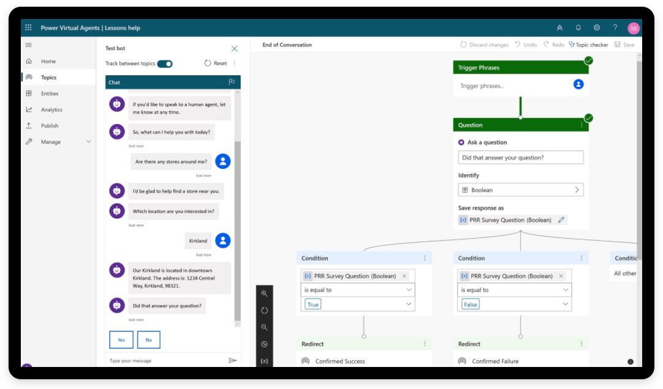
Task: Close the Test bot panel
Action: click(x=234, y=48)
